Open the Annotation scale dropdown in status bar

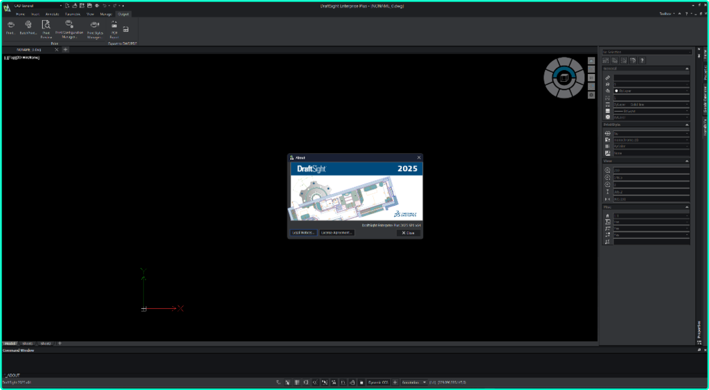pyautogui.click(x=414, y=382)
